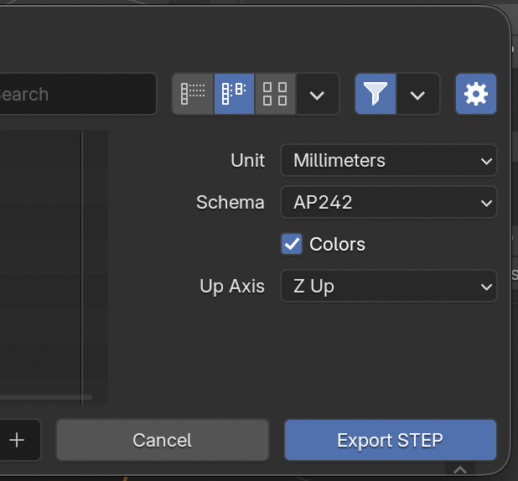Image resolution: width=518 pixels, height=481 pixels.
Task: Toggle file filter funnel icon
Action: tap(376, 94)
